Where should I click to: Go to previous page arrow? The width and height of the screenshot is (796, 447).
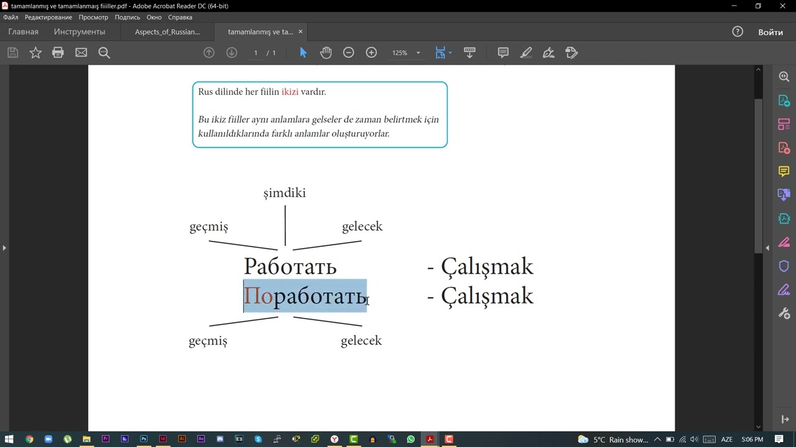point(209,53)
